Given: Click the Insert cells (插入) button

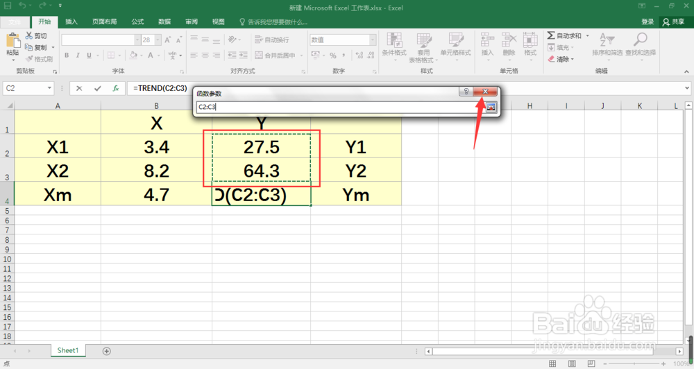Looking at the screenshot, I should 487,46.
